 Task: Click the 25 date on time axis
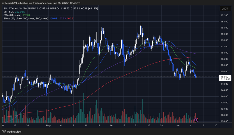(149, 125)
